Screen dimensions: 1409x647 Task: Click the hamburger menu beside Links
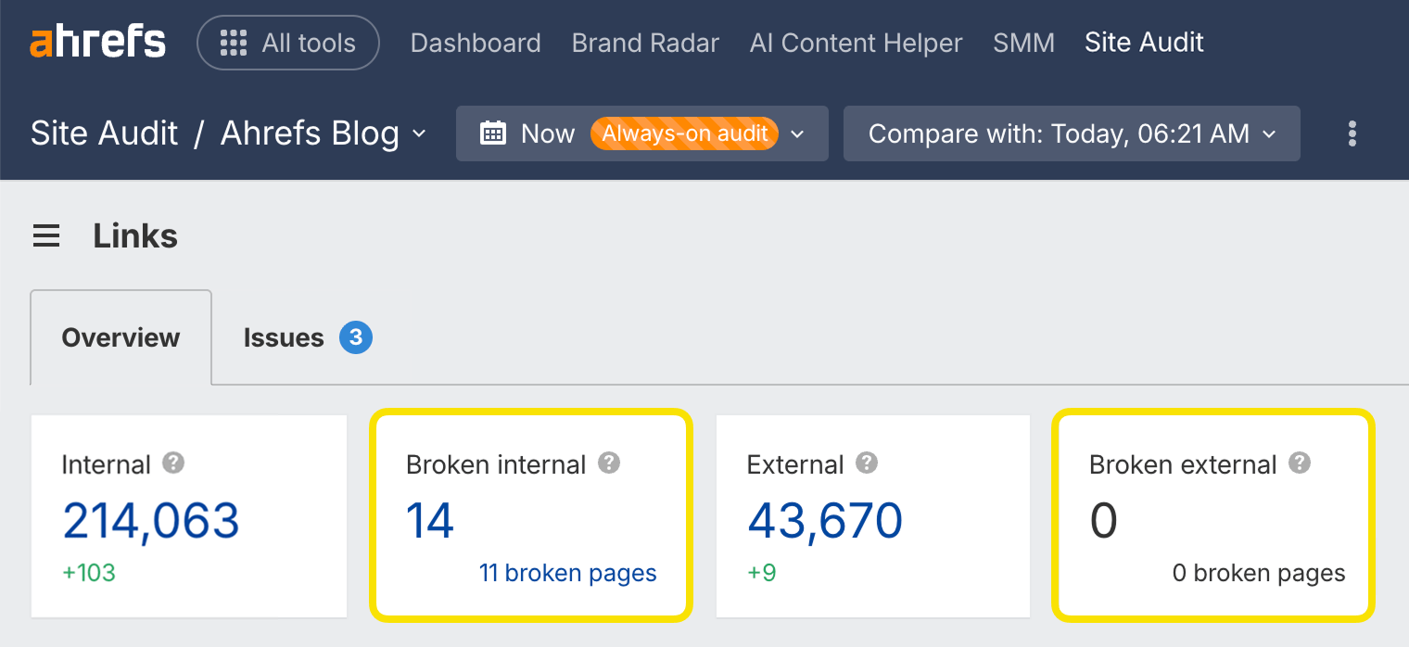click(46, 235)
